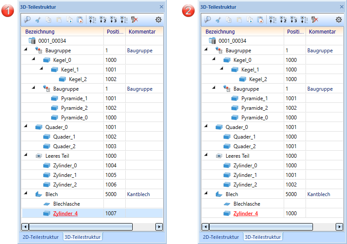Click the copy icon in left panel toolbar
The image size is (347, 244).
pos(48,20)
